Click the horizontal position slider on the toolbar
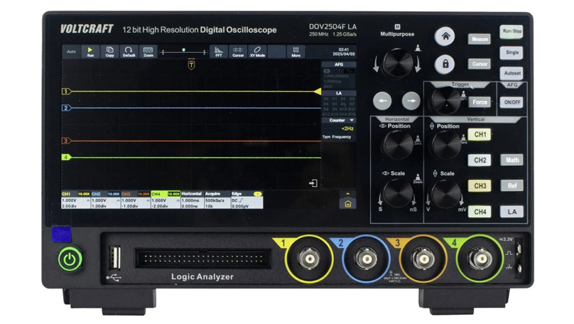 183,50
